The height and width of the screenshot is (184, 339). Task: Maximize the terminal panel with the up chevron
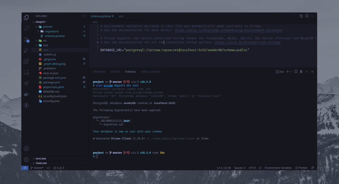click(307, 72)
